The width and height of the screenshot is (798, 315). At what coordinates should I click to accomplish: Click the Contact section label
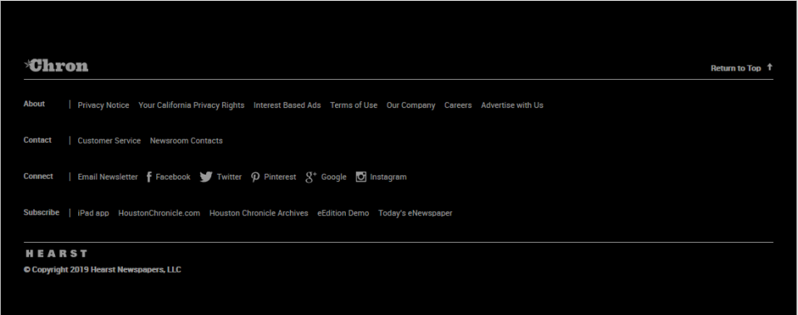(37, 140)
